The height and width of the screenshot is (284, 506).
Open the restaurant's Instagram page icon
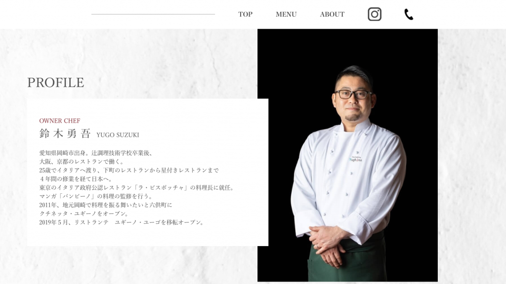point(375,14)
